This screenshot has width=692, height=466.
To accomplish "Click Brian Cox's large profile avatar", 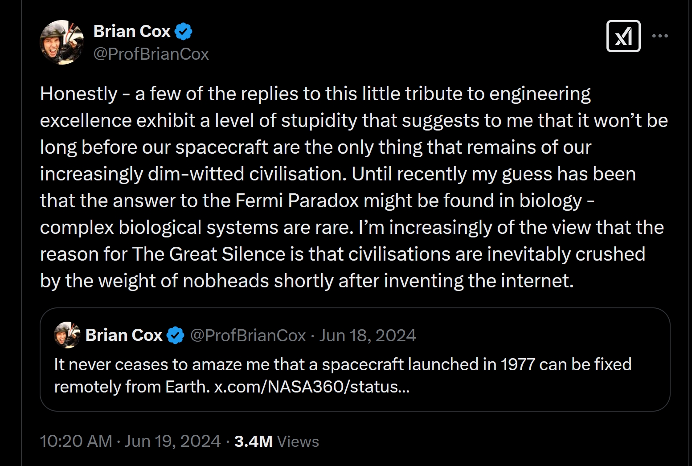I will pos(62,42).
